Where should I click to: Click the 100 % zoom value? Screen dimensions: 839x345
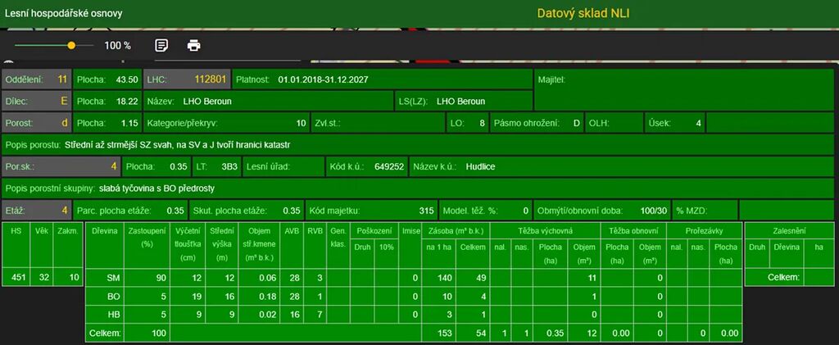coord(117,46)
